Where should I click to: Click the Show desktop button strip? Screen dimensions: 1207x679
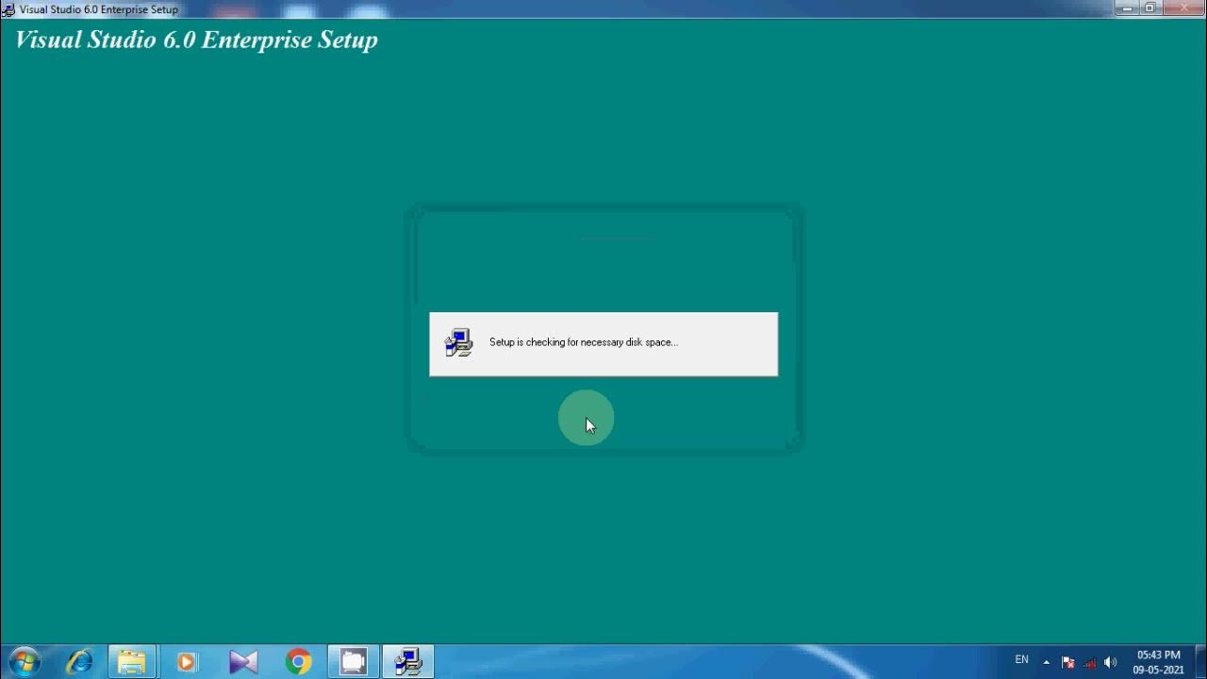(x=1199, y=662)
